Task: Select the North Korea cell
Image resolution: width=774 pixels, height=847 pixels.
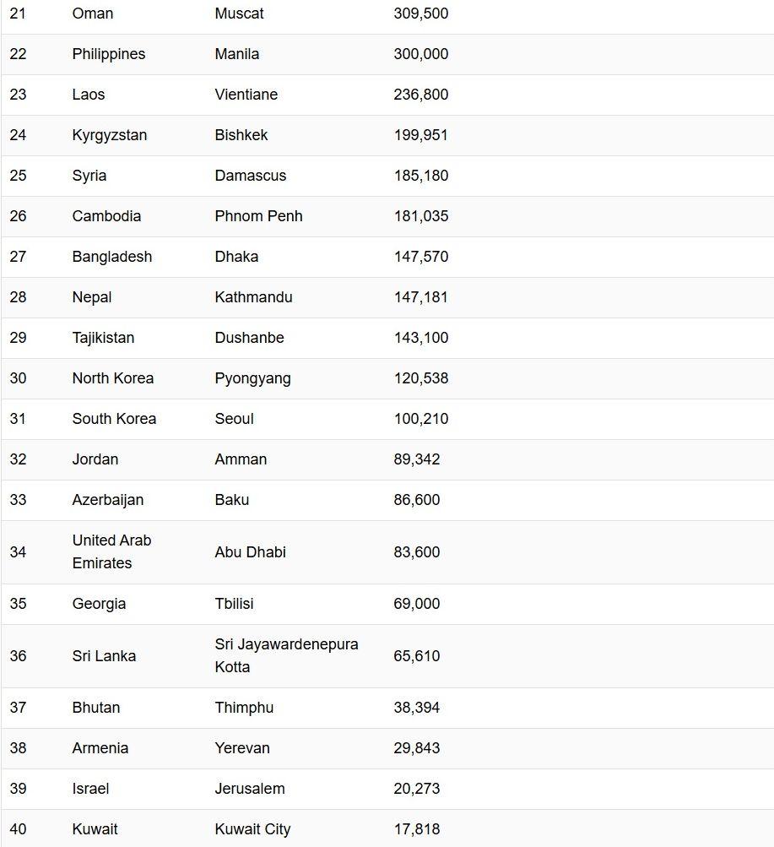Action: 113,378
